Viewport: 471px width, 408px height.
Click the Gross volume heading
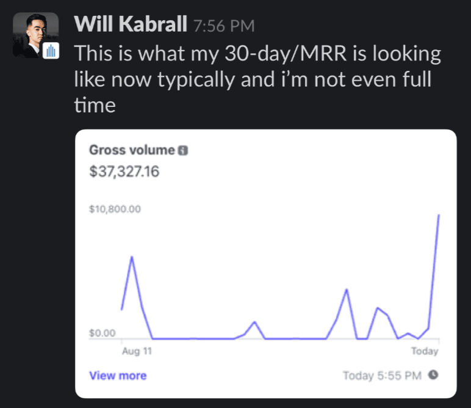[x=132, y=150]
